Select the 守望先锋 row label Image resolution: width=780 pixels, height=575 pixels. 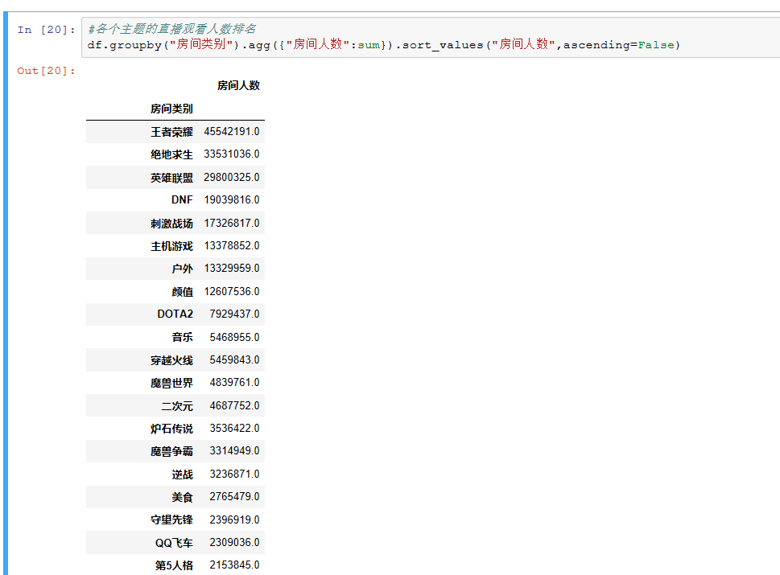(171, 520)
